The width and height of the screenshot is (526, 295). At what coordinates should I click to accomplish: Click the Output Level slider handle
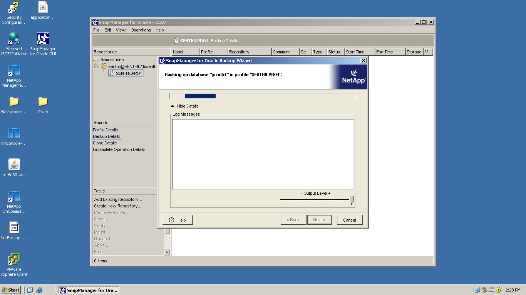pyautogui.click(x=352, y=200)
